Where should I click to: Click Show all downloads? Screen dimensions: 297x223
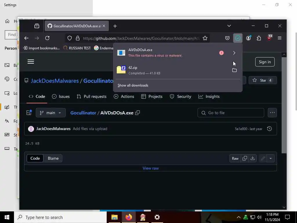pyautogui.click(x=133, y=85)
